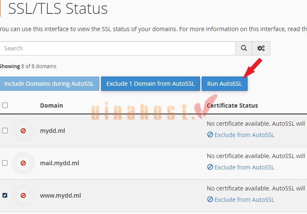Click Exclude 1 Domain from AutoSSL button
This screenshot has width=307, height=214.
pos(151,84)
